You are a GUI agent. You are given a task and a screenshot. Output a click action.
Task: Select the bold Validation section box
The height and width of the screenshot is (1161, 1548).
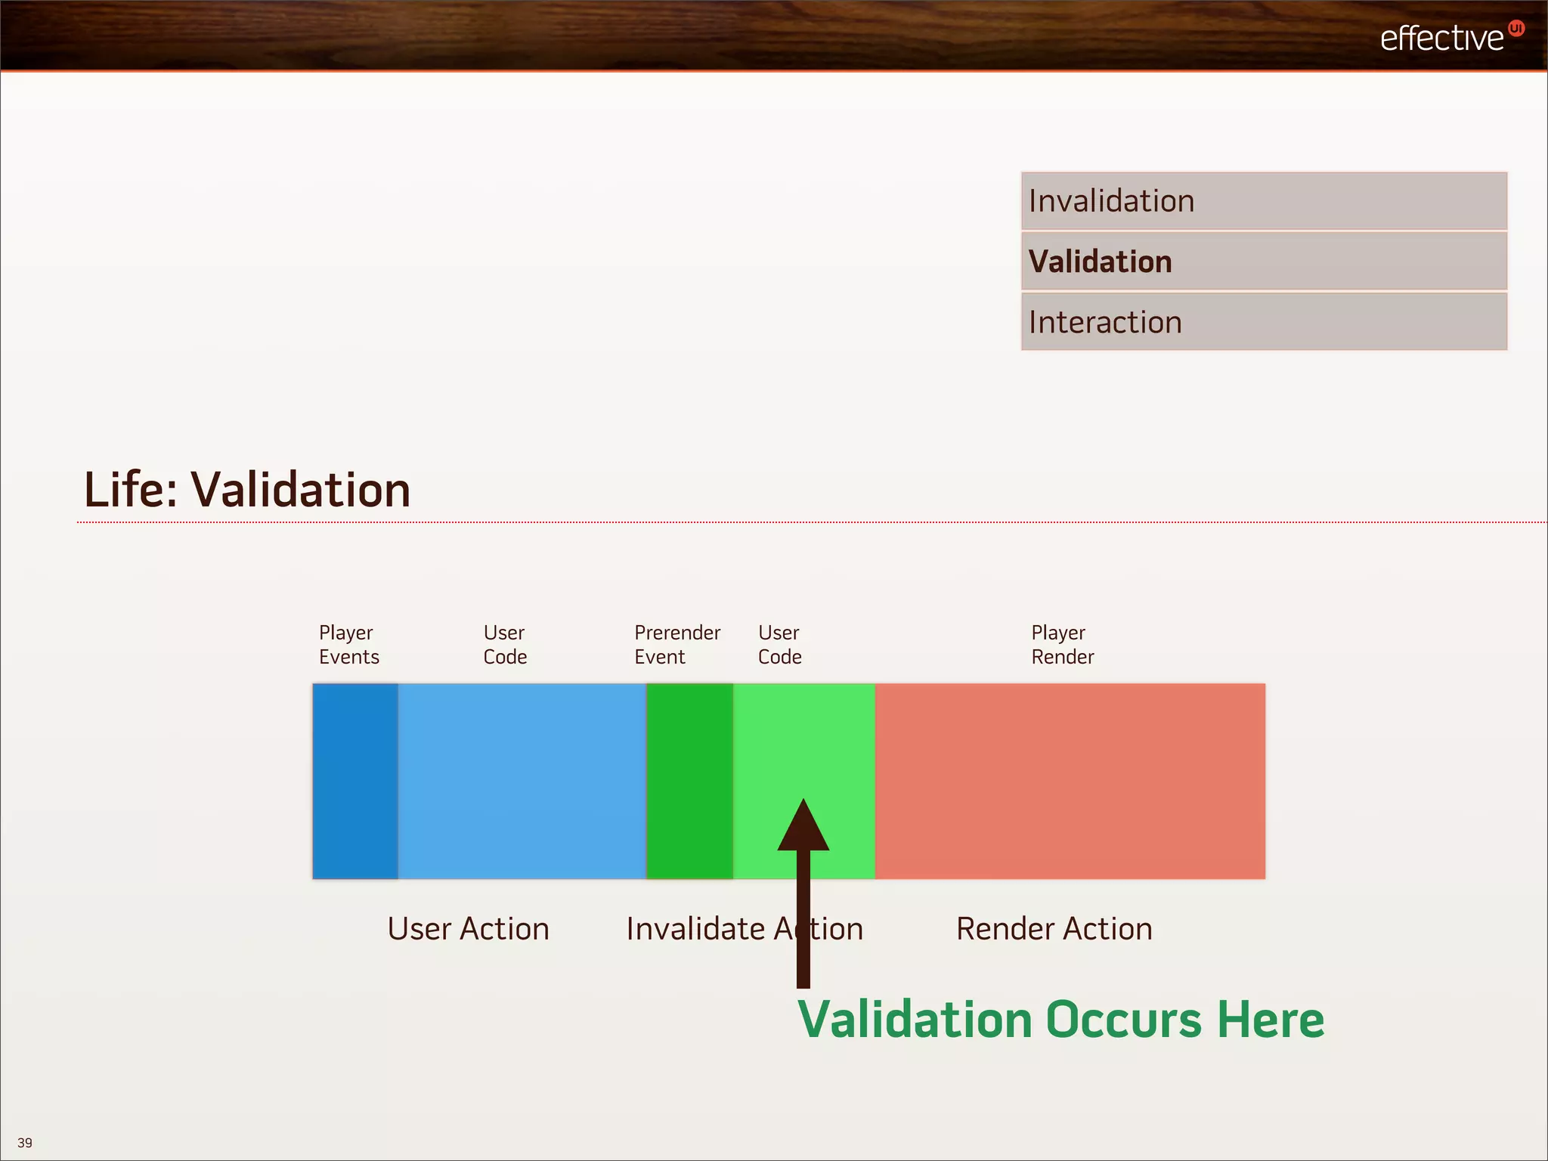[1264, 262]
